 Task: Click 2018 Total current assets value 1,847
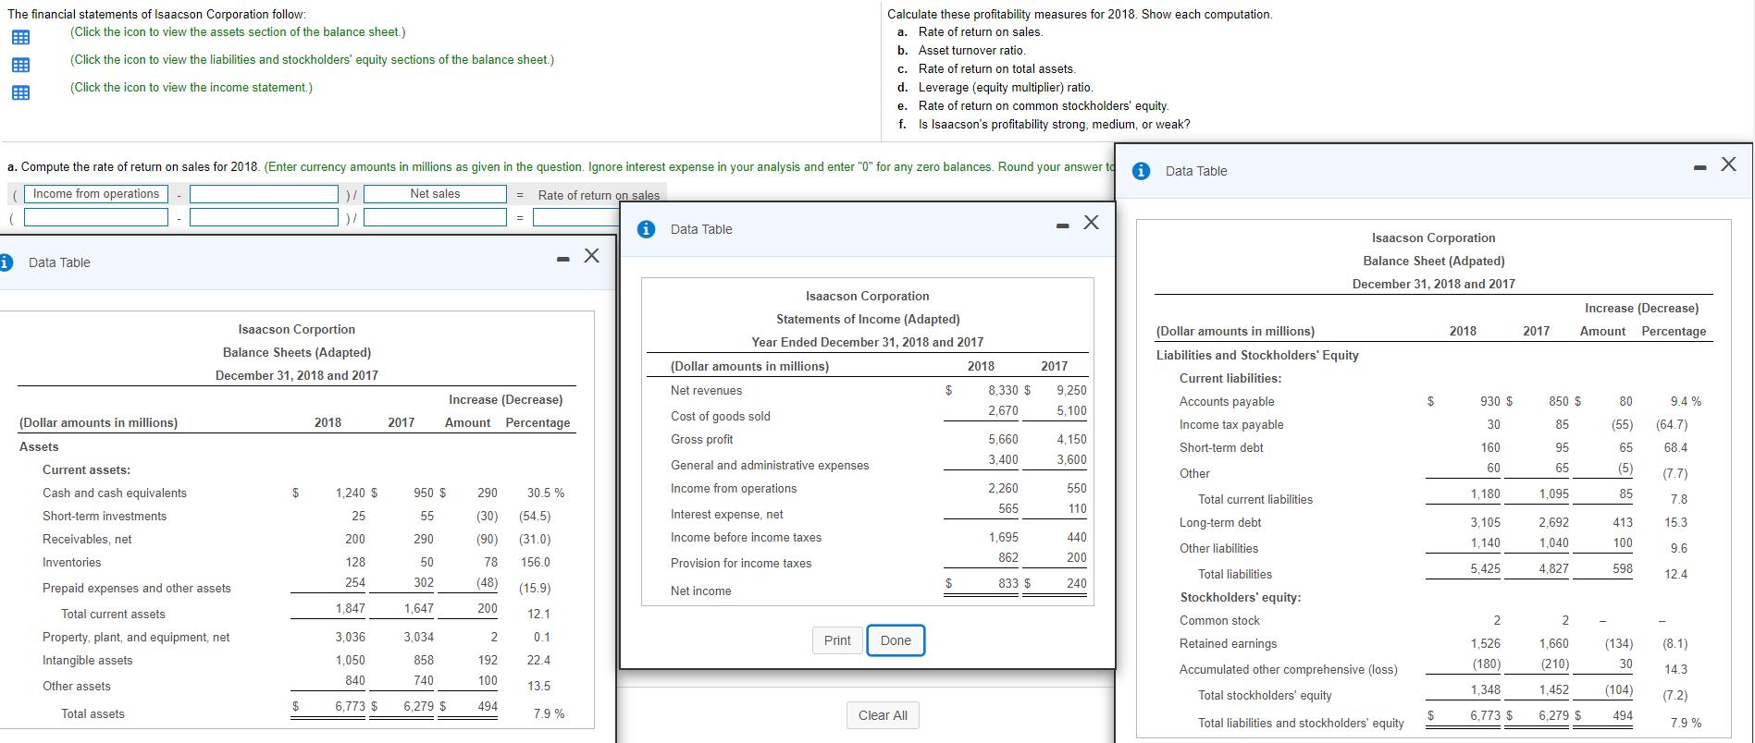pyautogui.click(x=350, y=608)
